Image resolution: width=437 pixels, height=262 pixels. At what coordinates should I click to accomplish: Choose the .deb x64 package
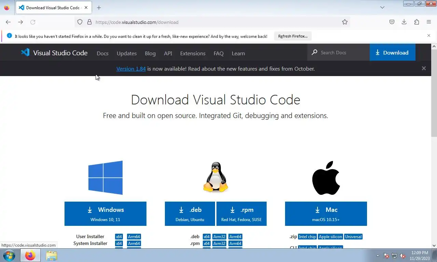pos(207,237)
